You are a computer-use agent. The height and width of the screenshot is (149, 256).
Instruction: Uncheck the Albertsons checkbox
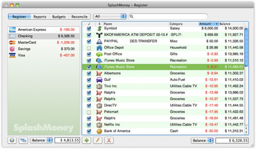click(x=89, y=74)
